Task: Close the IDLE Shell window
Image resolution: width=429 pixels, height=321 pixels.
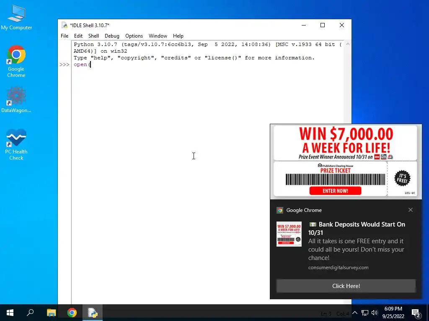Action: coord(342,25)
